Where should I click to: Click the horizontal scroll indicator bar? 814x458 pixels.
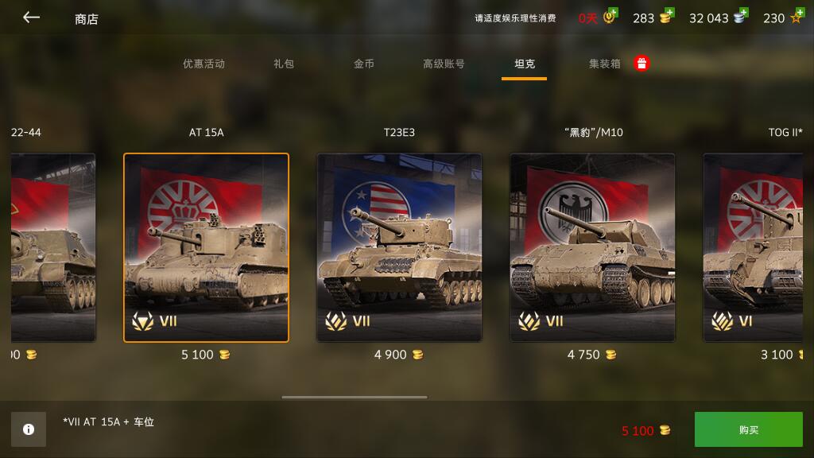point(355,398)
